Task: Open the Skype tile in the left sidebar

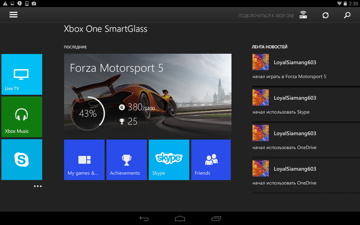Action: 22,159
